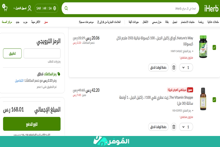Viewport: 220px width, 147px height.
Task: Open the مكملات غذائية menu
Action: coord(213,22)
